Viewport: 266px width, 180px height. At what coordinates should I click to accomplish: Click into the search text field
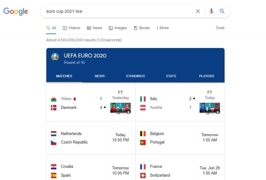click(119, 11)
